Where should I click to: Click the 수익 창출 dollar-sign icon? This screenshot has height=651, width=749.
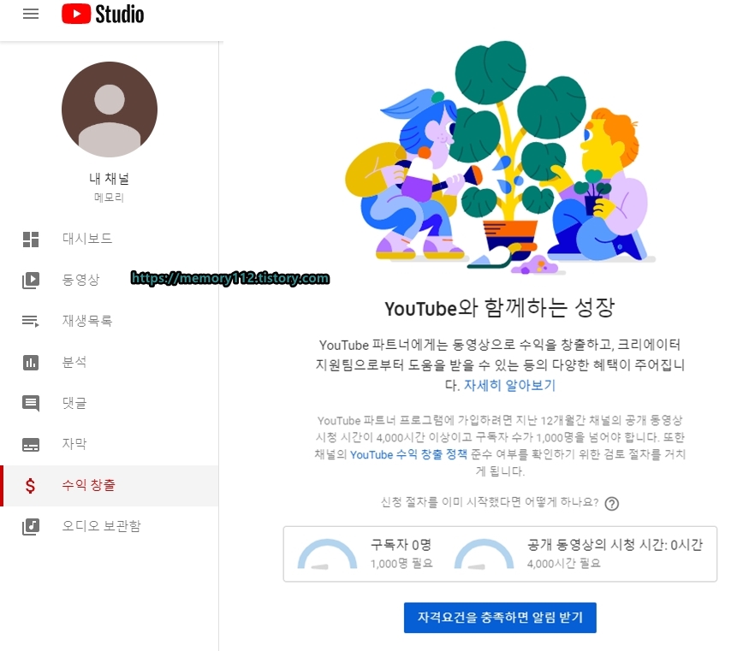coord(30,486)
